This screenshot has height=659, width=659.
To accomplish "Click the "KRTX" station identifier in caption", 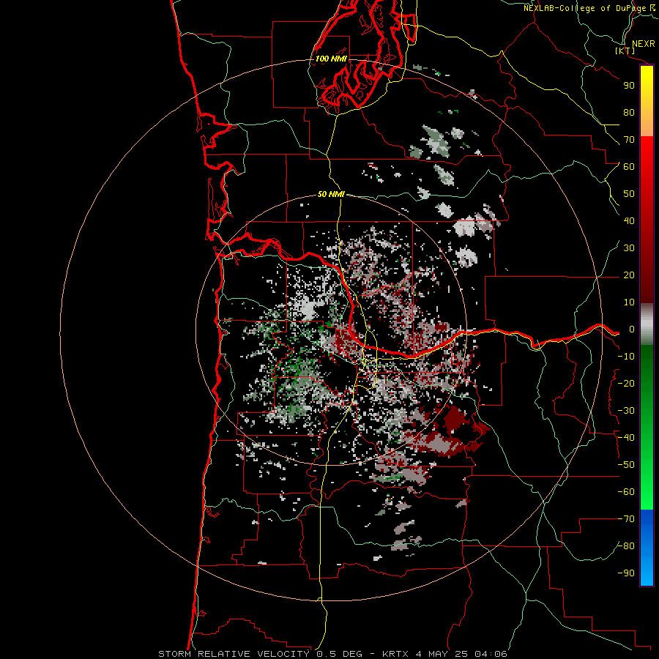I will click(x=395, y=654).
